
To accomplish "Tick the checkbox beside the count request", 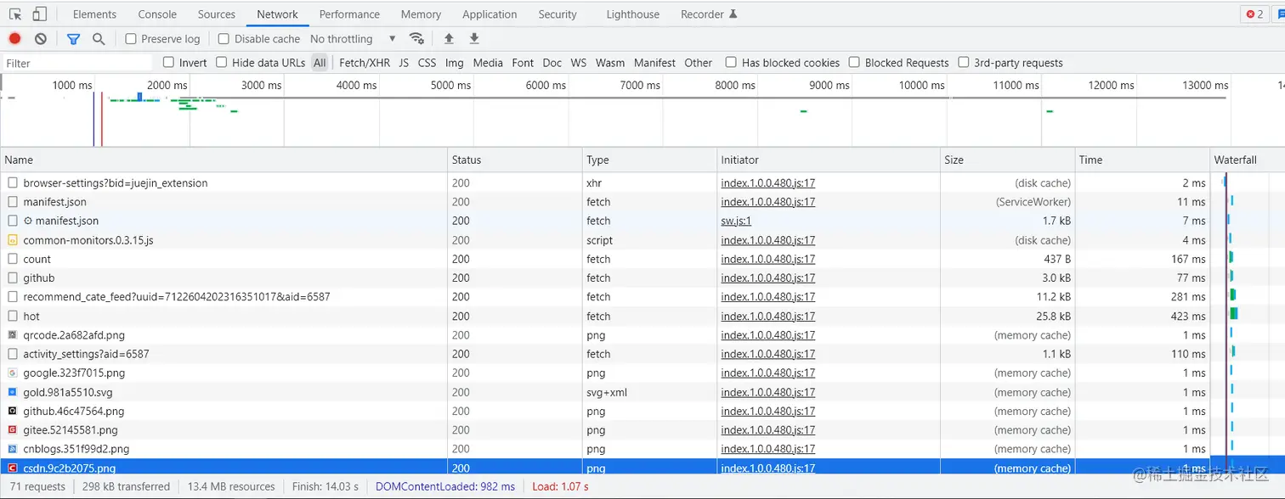I will [12, 259].
